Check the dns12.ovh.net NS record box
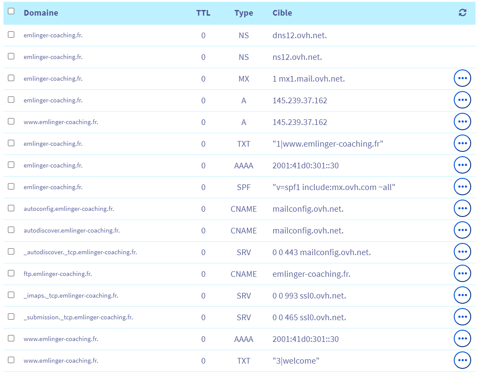The image size is (482, 374). 11,35
